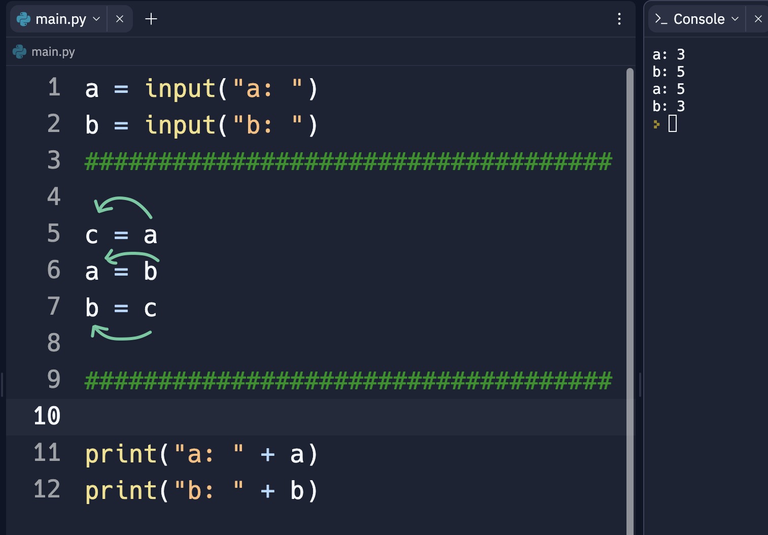Screen dimensions: 768x535
Task: Click the hash comment on line 3
Action: (348, 161)
